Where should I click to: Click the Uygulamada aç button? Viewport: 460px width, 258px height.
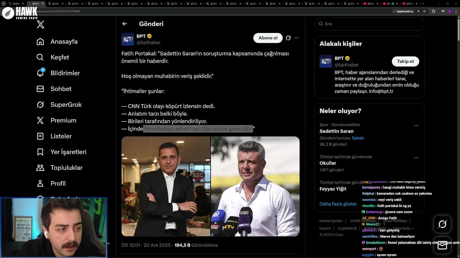click(403, 11)
